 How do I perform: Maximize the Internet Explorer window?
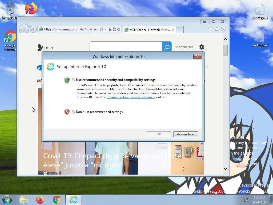click(214, 22)
